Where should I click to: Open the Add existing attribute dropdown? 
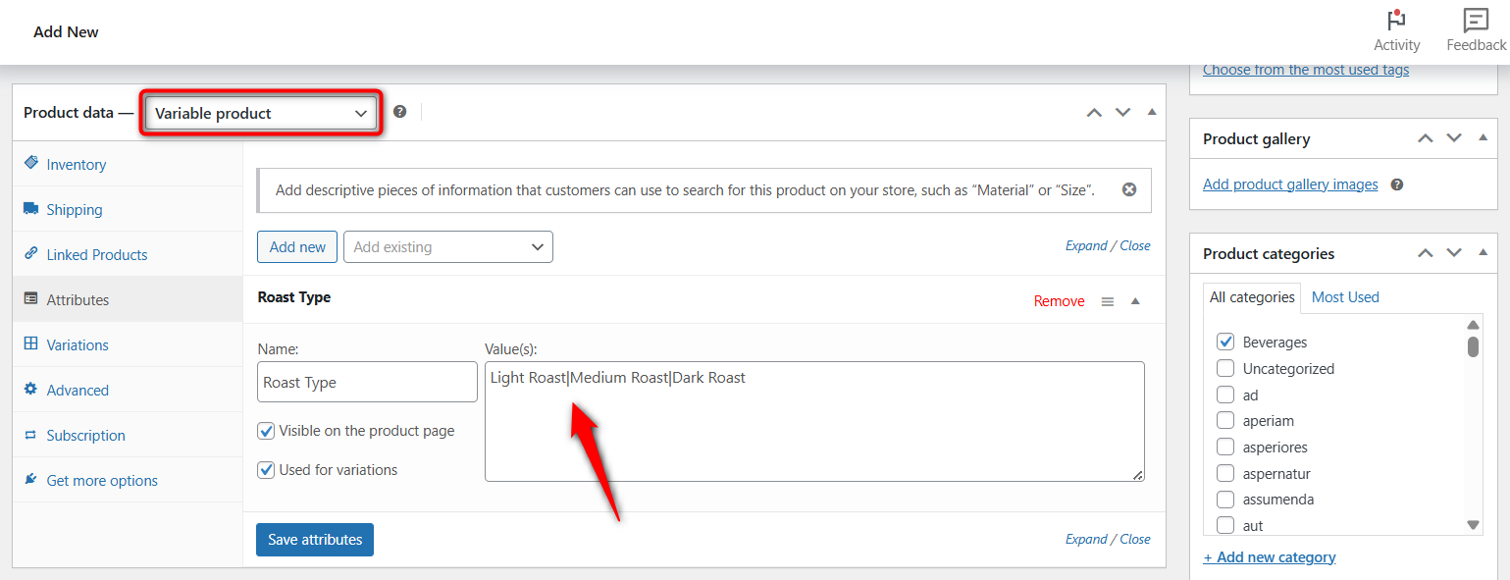point(447,246)
